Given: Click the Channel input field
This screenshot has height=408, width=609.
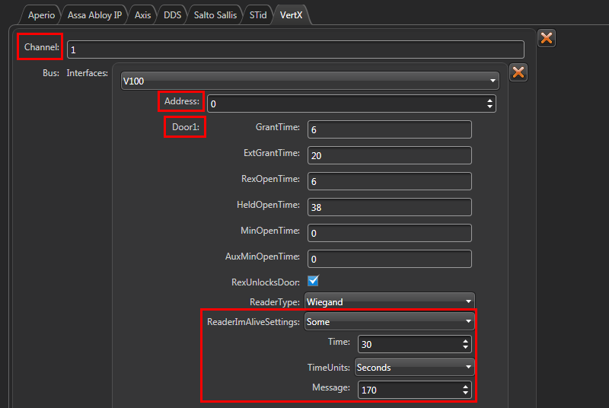Looking at the screenshot, I should tap(295, 49).
